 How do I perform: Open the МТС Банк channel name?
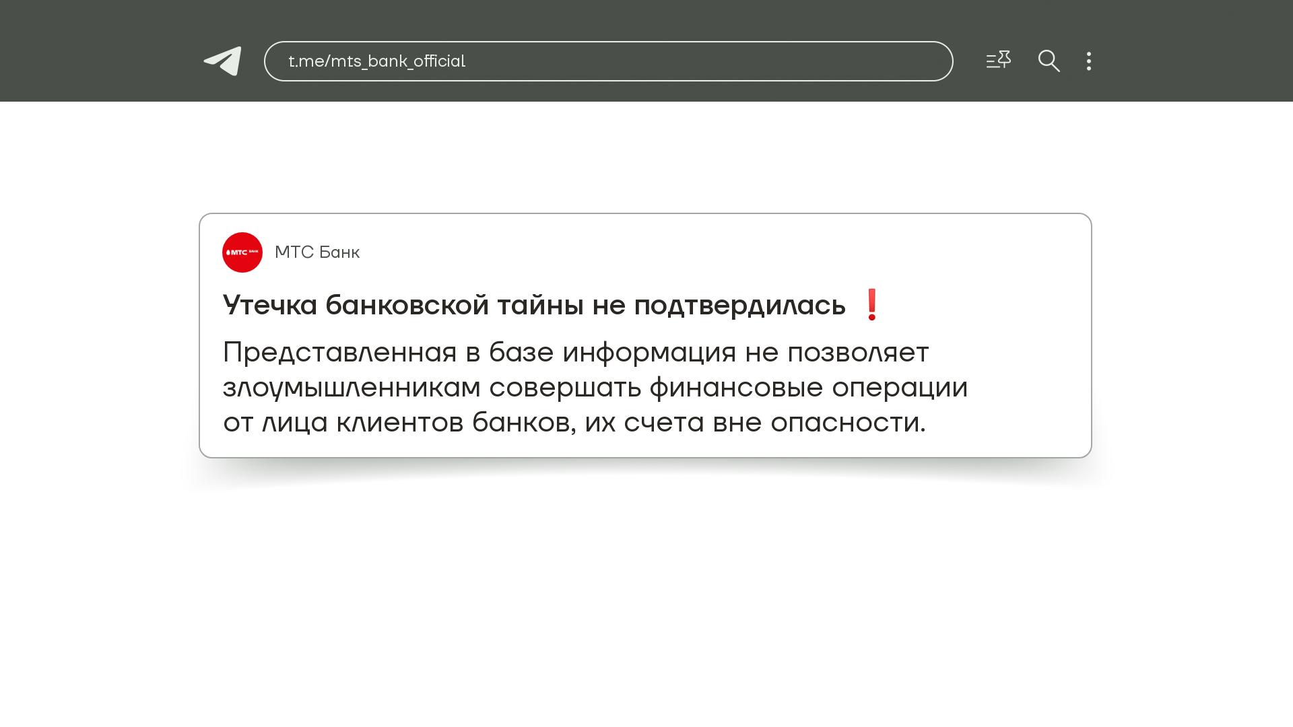point(317,252)
